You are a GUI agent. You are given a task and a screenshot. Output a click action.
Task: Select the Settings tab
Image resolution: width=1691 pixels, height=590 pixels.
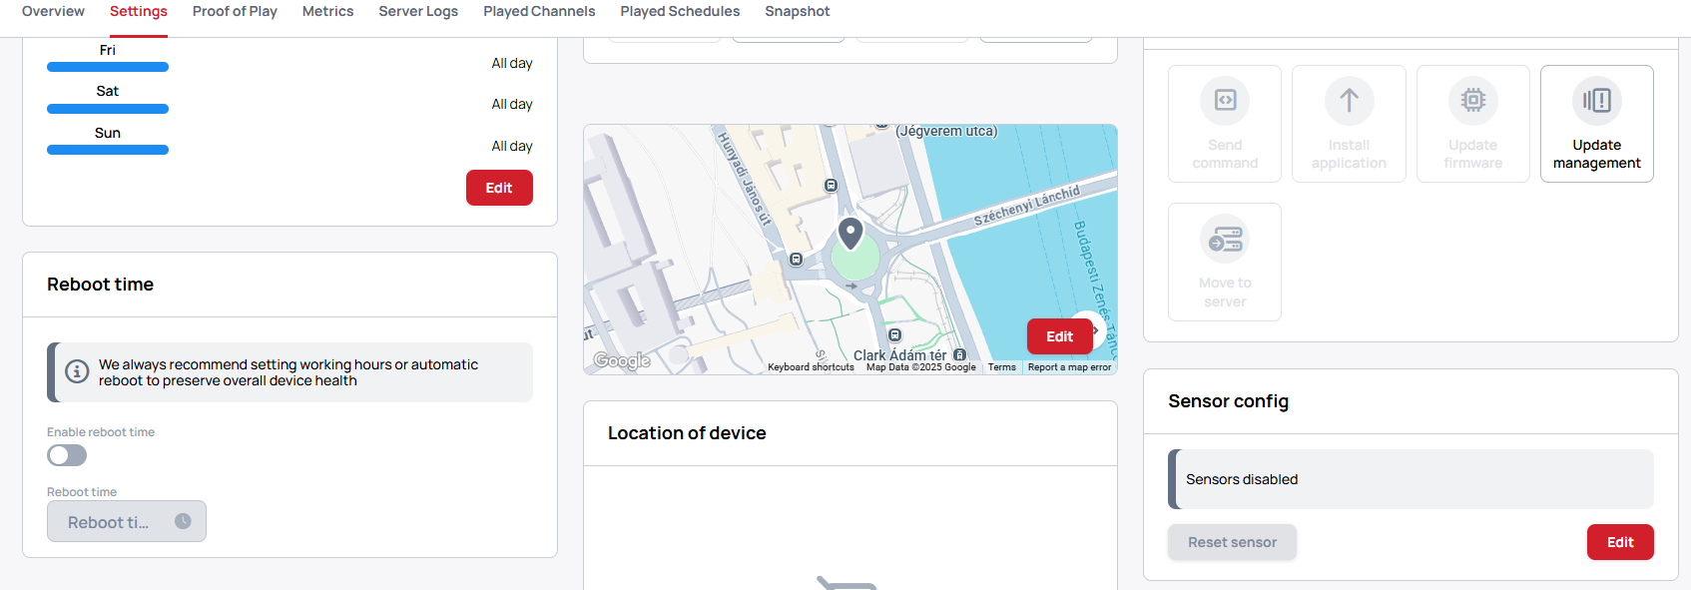[x=139, y=11]
